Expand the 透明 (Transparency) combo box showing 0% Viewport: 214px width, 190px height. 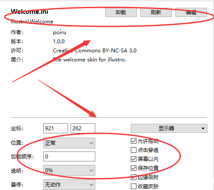69,170
